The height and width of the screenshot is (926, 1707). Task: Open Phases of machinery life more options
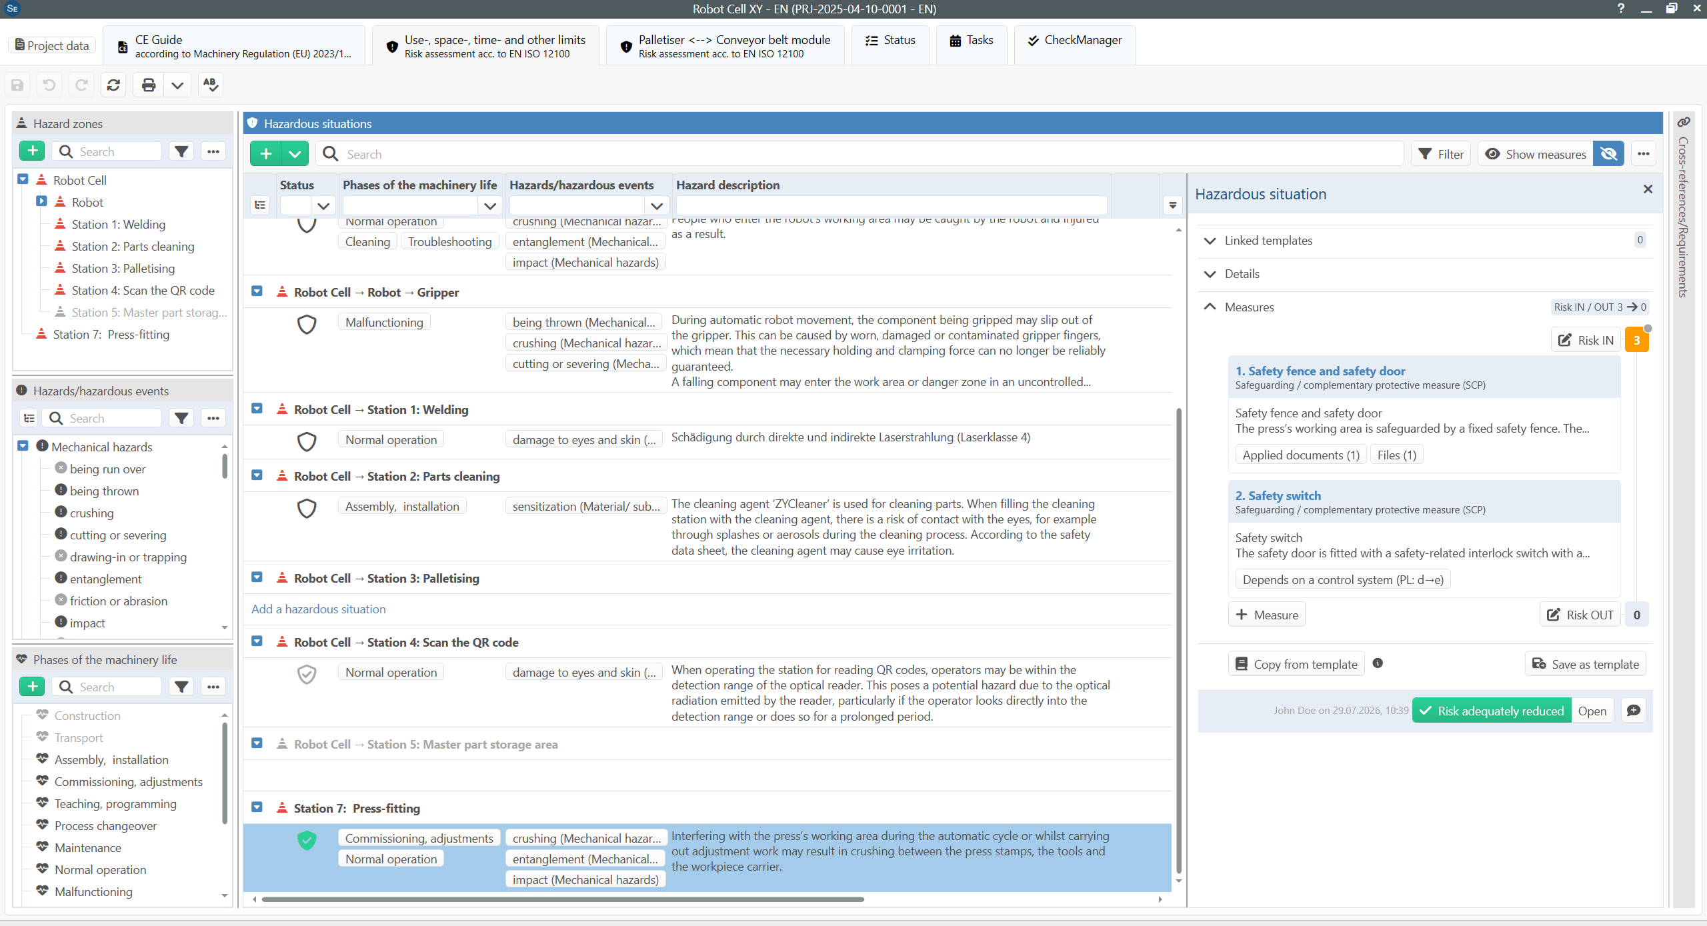coord(213,687)
